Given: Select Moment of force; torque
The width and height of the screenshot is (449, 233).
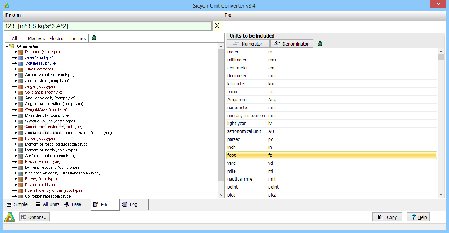Looking at the screenshot, I should (57, 144).
